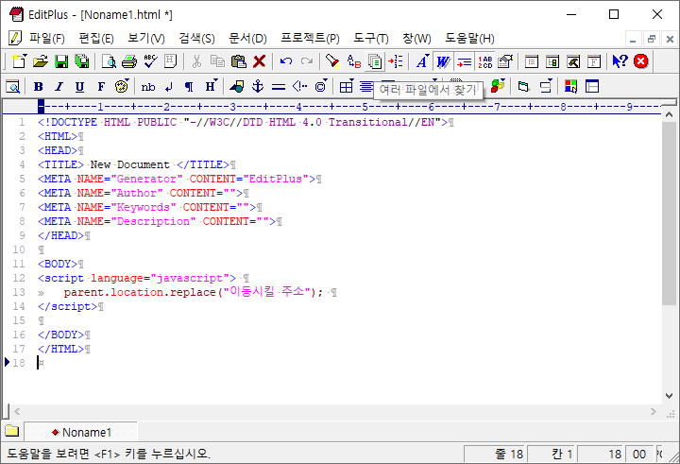Click the Save All multiple-floppy icon
Image resolution: width=680 pixels, height=464 pixels.
(x=82, y=61)
